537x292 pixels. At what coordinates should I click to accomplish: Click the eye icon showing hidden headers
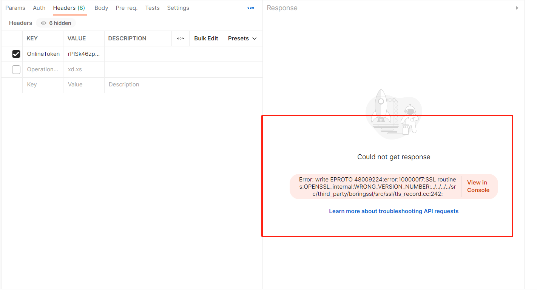[x=44, y=23]
